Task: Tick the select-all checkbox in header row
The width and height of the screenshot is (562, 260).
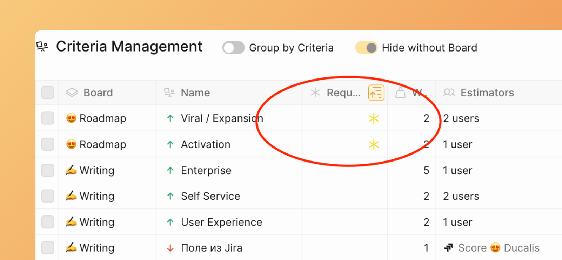Action: (48, 93)
